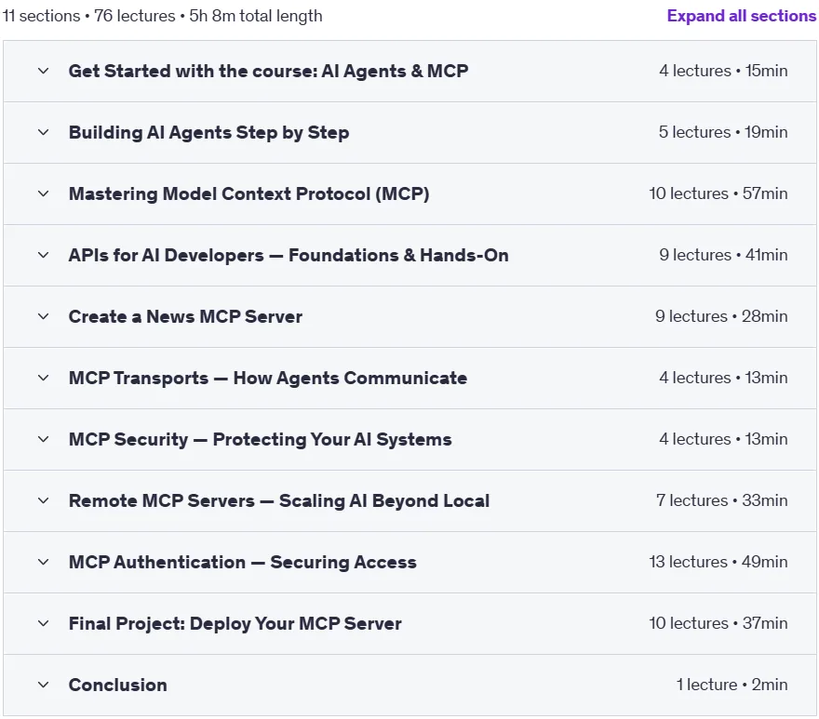Expand chevron beside Building AI Agents Step by Step

44,132
